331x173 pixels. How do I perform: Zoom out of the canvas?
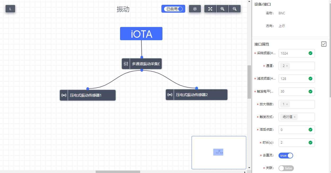pos(235,9)
